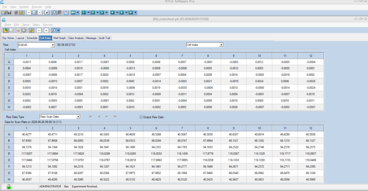This screenshot has height=191, width=368.
Task: Open the System menu
Action: 24,7
